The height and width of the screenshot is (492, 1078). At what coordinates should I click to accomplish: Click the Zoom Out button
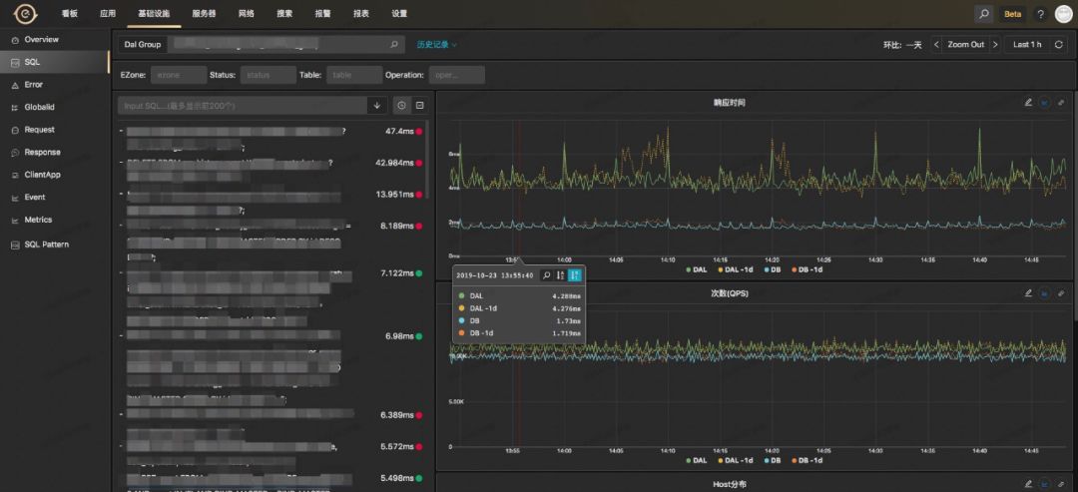point(965,45)
